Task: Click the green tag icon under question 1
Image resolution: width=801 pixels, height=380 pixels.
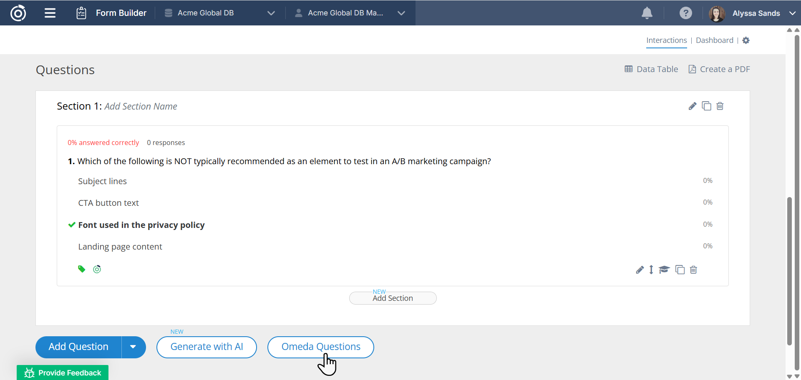Action: click(82, 269)
